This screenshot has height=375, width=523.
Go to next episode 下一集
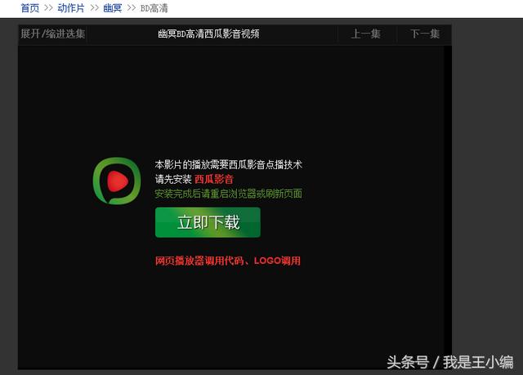point(425,33)
